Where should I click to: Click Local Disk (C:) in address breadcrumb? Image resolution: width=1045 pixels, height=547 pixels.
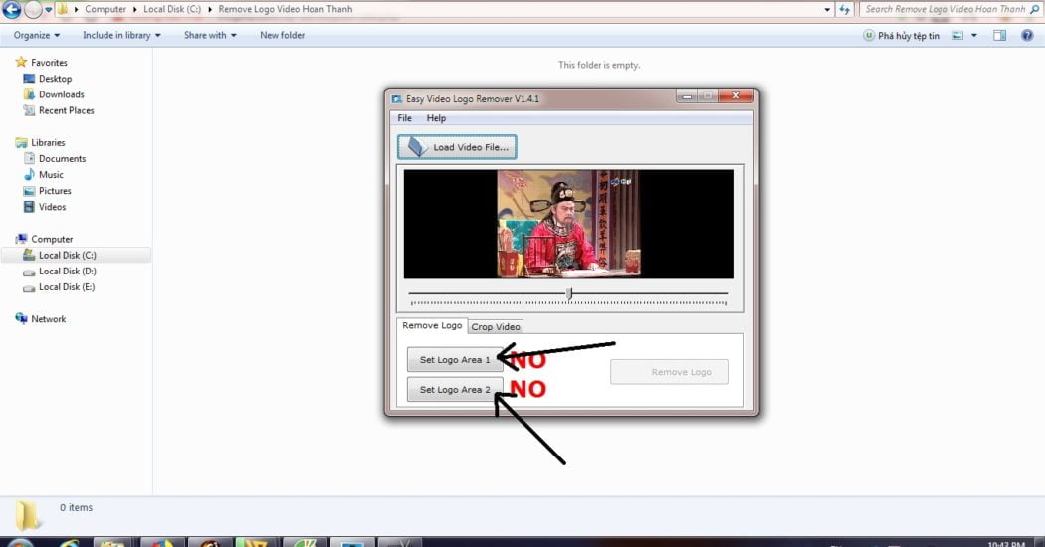point(172,9)
